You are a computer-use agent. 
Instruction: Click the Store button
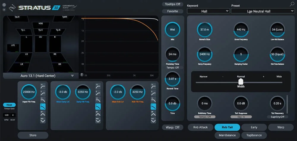point(33,135)
